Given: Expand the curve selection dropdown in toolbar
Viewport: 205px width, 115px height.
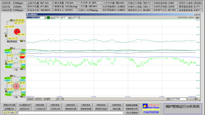Looking at the screenshot, I should (x=45, y=17).
